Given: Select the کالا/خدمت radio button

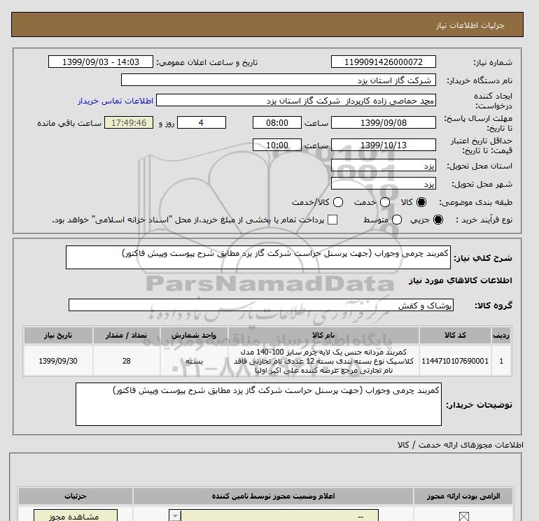Looking at the screenshot, I should 338,202.
